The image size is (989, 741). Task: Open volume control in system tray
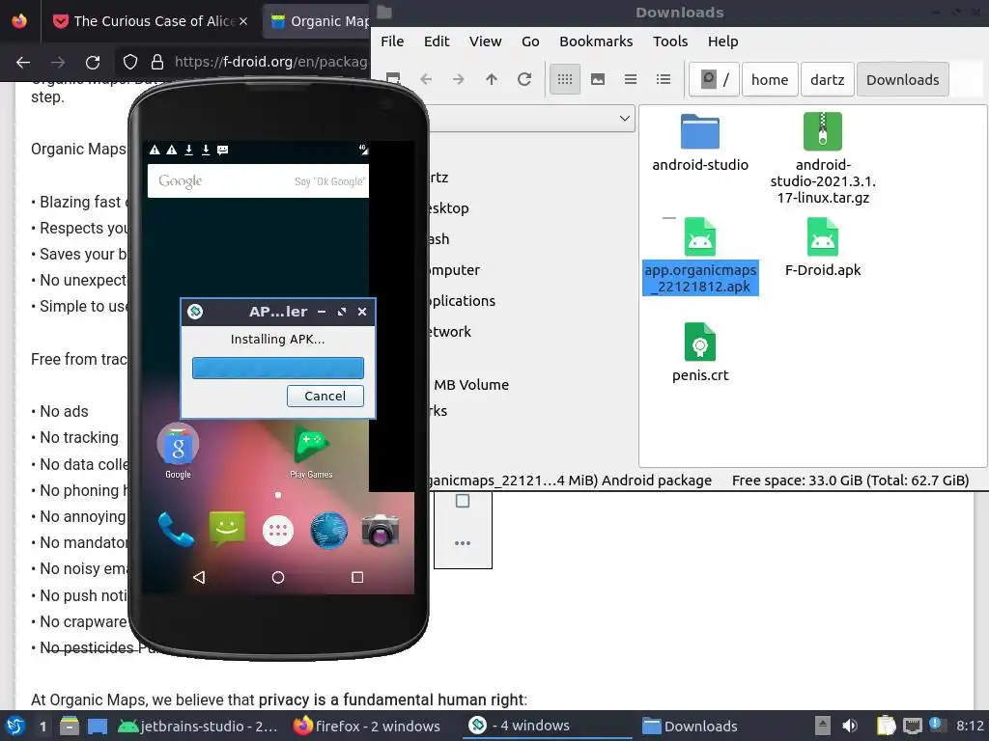tap(850, 726)
